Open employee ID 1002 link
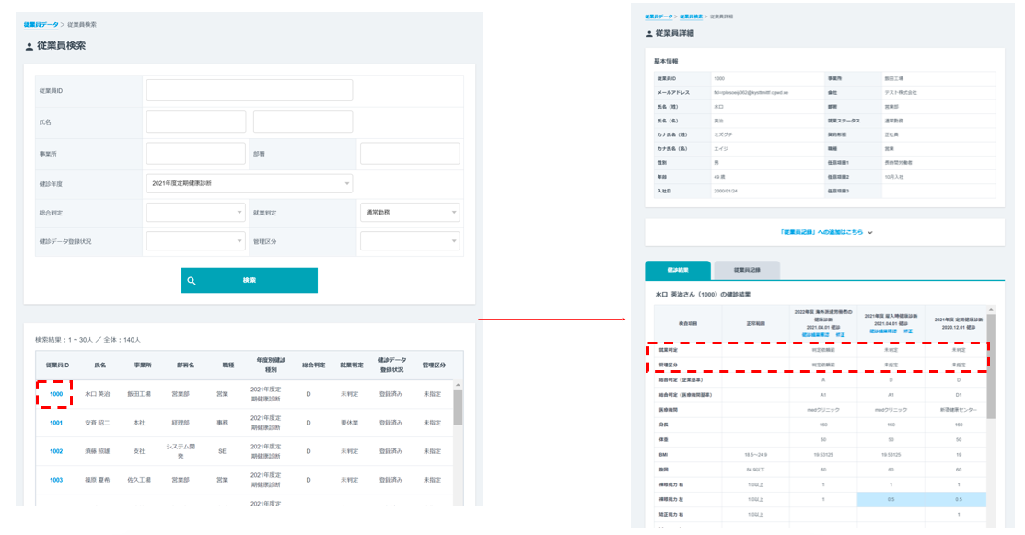Screen dimensions: 1025x535 point(55,451)
